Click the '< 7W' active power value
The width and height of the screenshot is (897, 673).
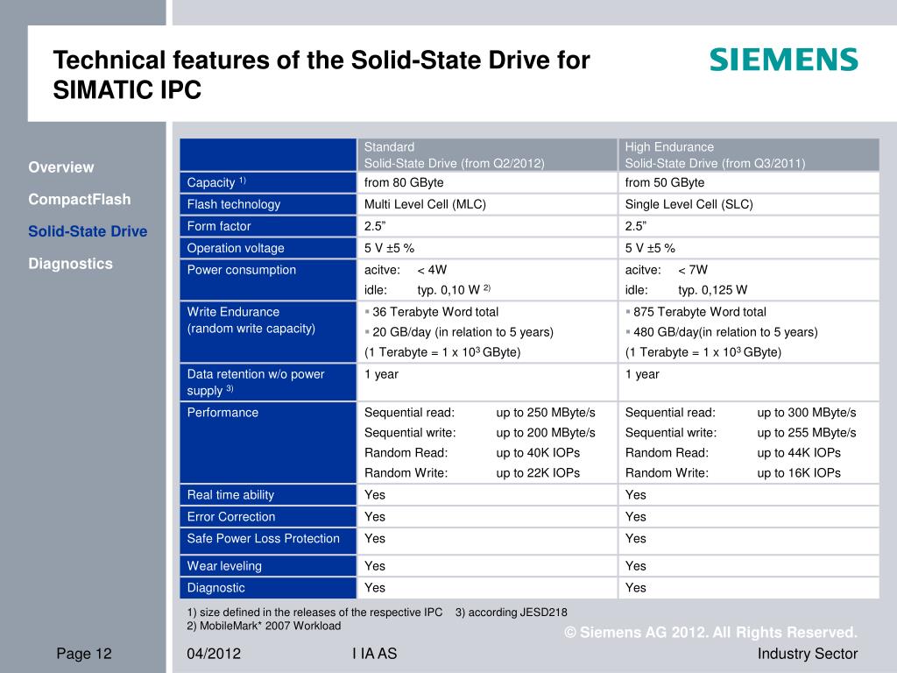click(693, 270)
